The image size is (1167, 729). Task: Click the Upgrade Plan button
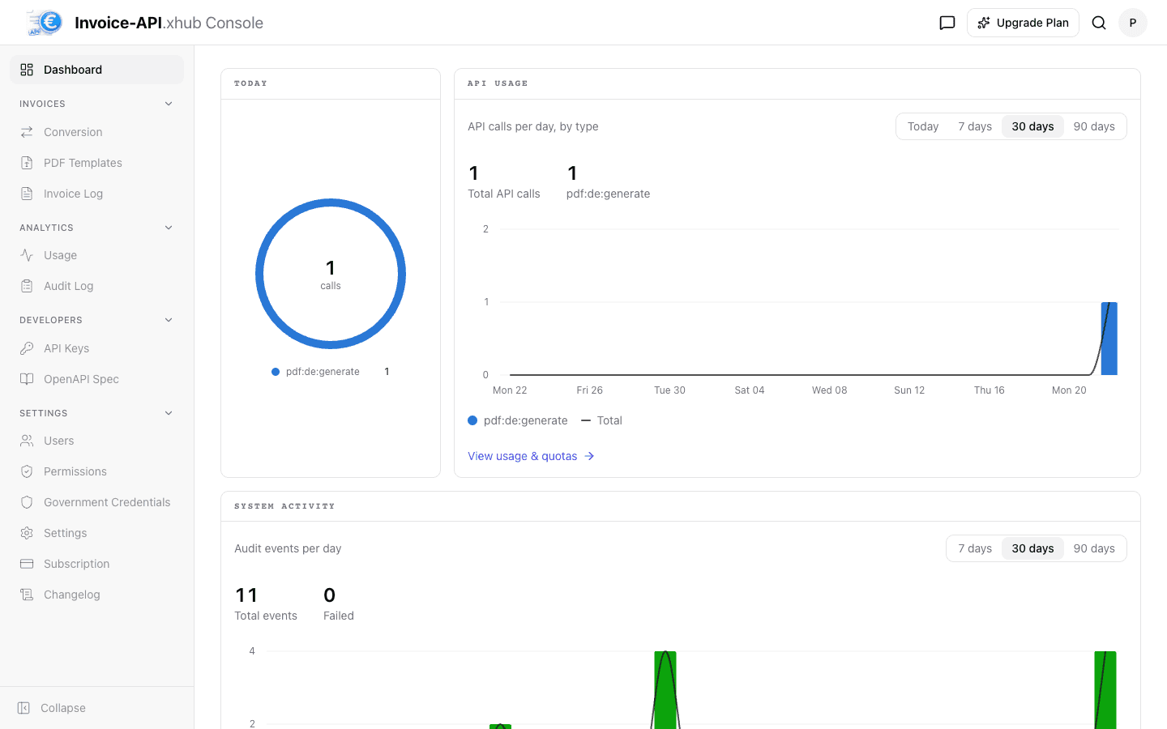tap(1023, 23)
